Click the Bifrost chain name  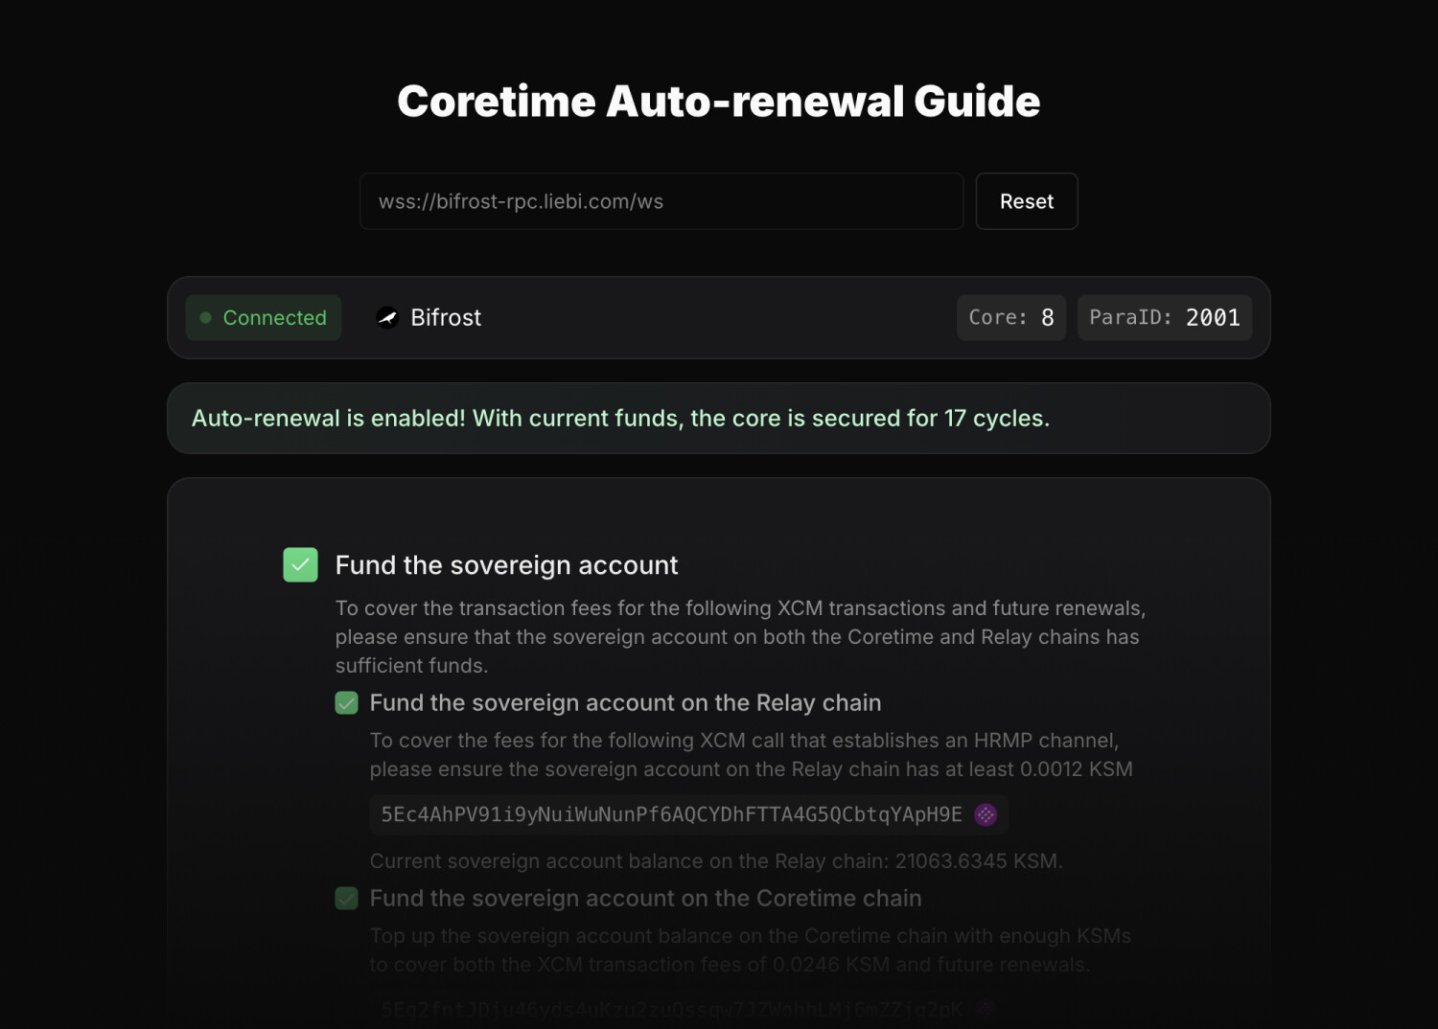pos(446,318)
